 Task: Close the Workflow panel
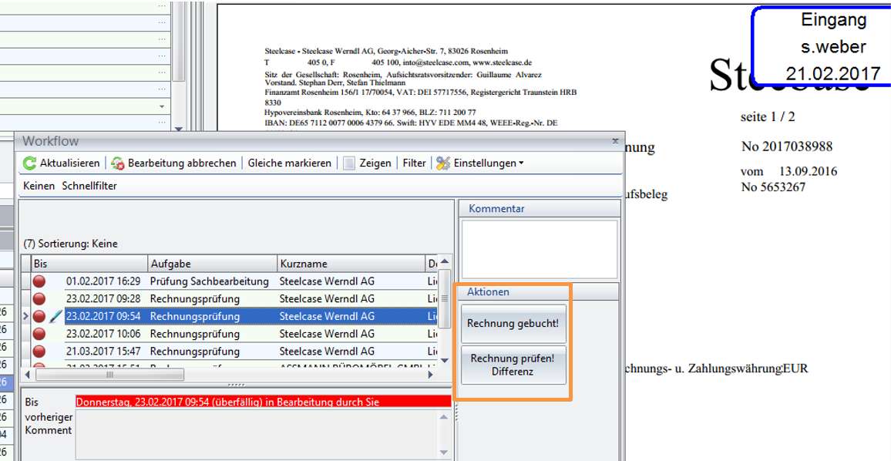(x=615, y=141)
